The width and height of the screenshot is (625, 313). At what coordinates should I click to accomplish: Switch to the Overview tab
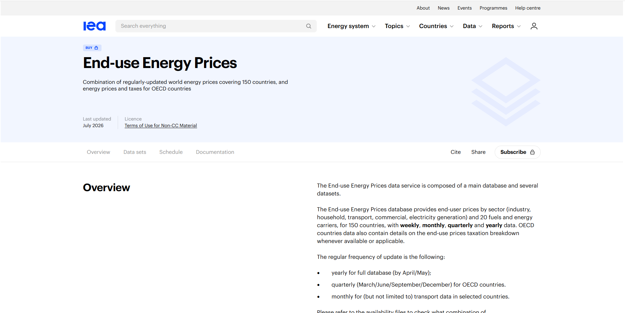(x=98, y=152)
